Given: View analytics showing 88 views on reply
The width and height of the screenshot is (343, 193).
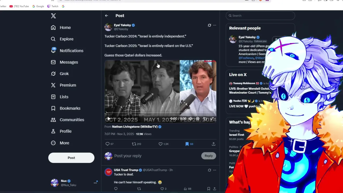Looking at the screenshot, I should (x=187, y=189).
